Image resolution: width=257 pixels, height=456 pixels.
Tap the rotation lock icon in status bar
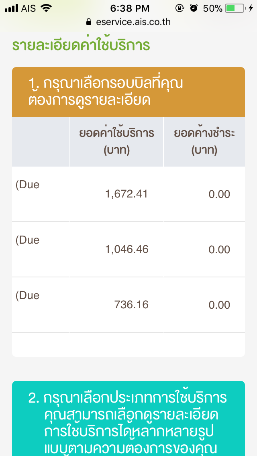(x=179, y=8)
